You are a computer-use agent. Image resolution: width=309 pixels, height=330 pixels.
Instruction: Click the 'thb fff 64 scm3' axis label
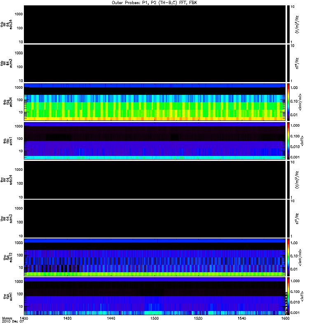[x=7, y=64]
